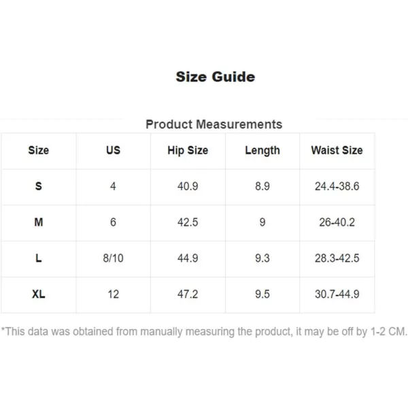Select the US column header
This screenshot has width=408, height=408.
tap(113, 150)
